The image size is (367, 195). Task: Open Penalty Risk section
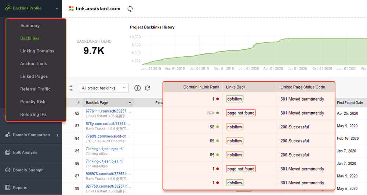pos(33,102)
